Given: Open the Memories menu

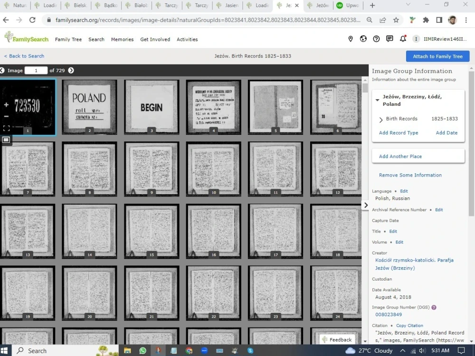Looking at the screenshot, I should click(x=122, y=39).
